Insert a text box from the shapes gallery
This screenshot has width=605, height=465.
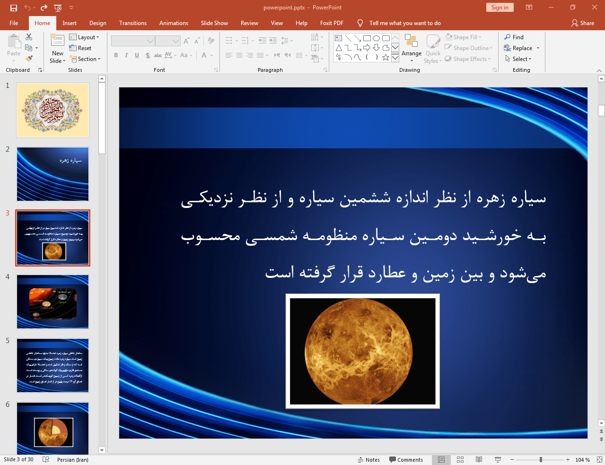[338, 38]
